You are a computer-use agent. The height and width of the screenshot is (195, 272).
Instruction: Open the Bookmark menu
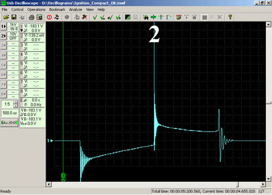pos(57,10)
